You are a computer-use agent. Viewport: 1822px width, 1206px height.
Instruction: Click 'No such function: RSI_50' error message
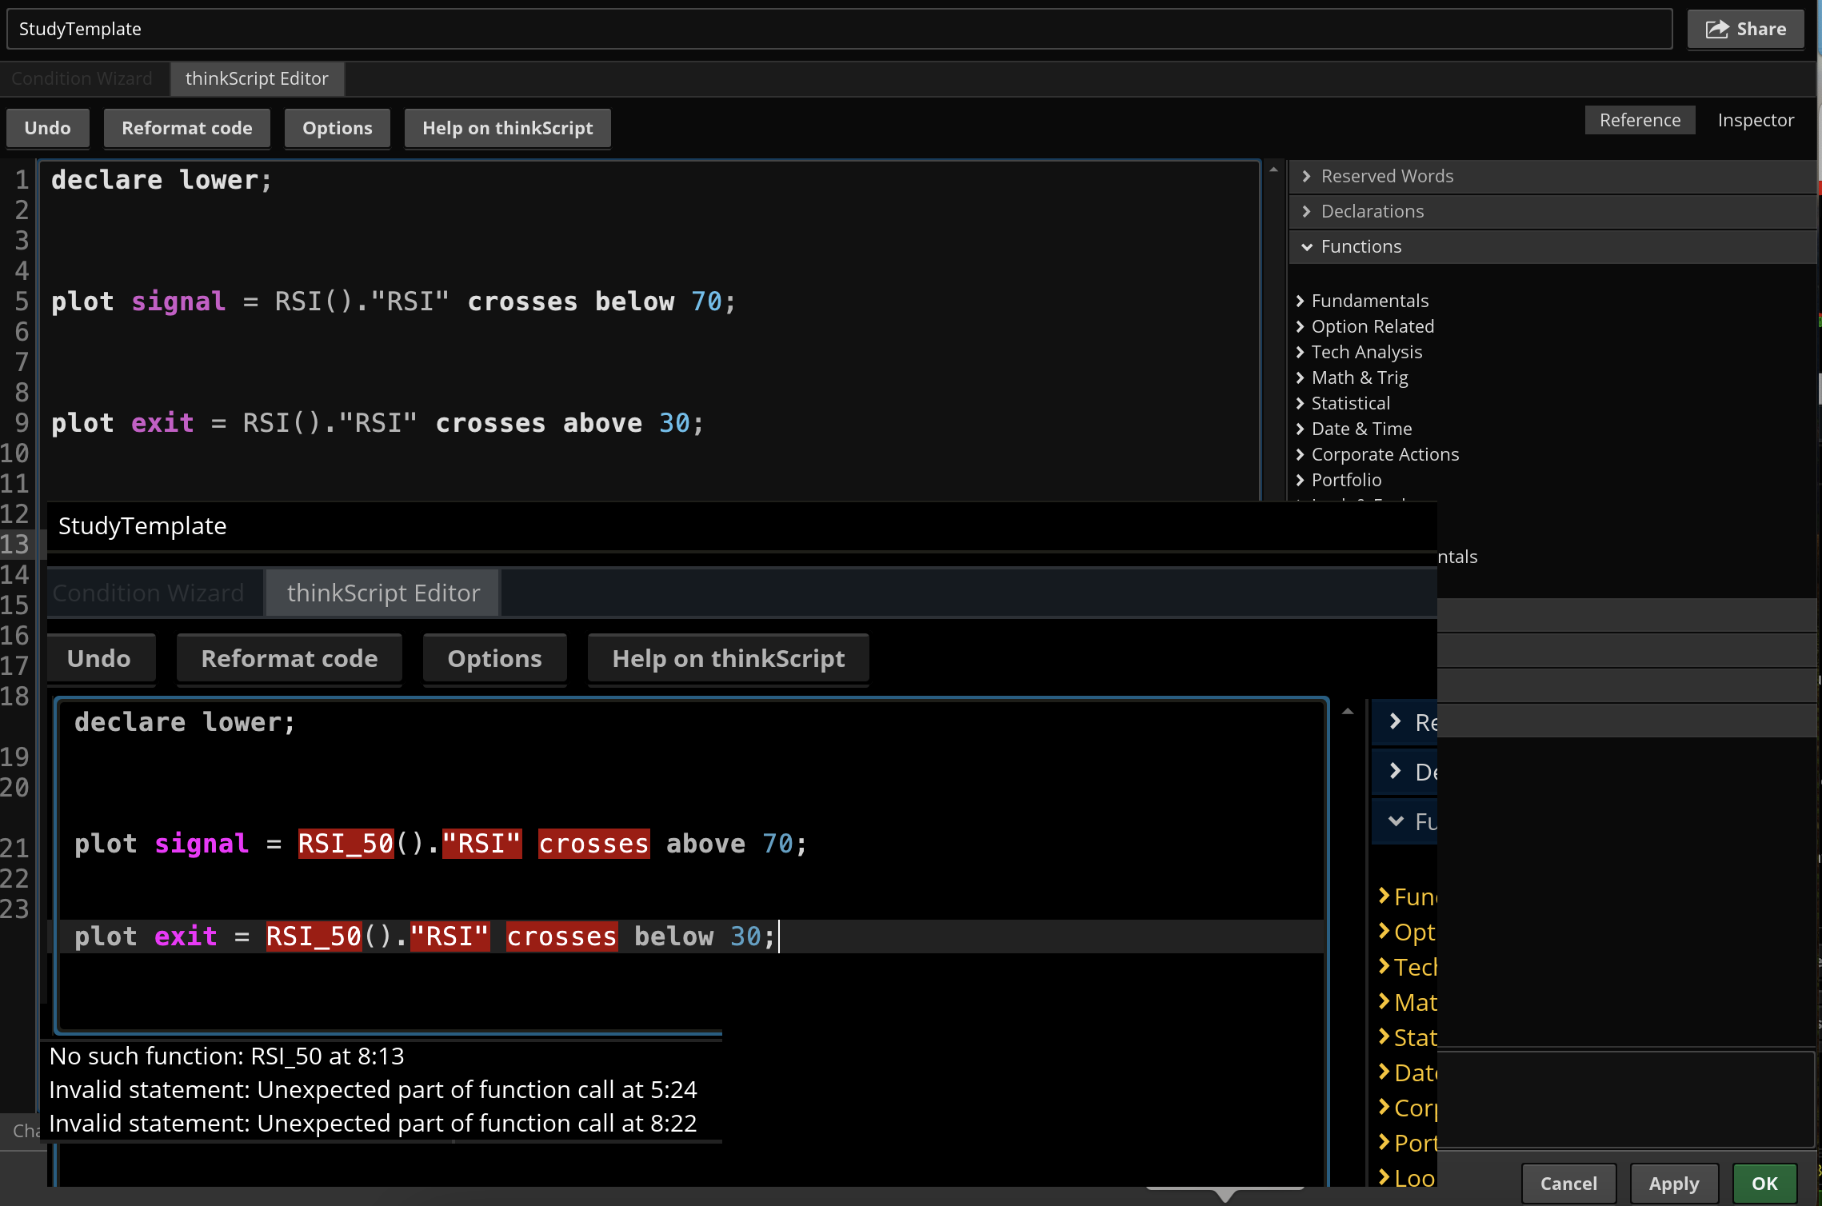click(x=227, y=1056)
